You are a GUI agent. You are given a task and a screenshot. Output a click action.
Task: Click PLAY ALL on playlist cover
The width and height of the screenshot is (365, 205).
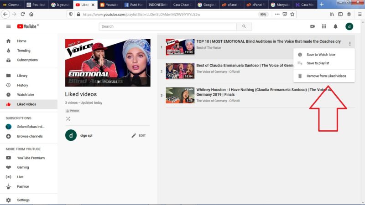tap(108, 82)
